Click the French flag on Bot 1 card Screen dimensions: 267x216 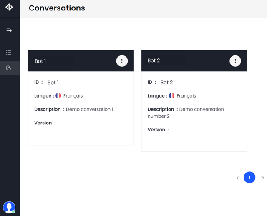point(58,95)
